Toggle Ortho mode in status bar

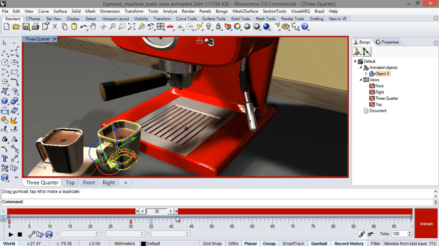233,244
